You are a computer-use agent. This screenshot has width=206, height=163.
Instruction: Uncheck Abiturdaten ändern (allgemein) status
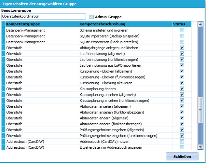(182, 118)
